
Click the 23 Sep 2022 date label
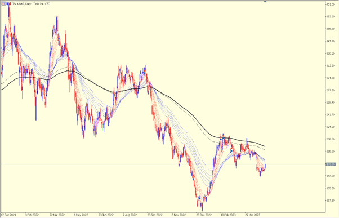tap(155, 215)
